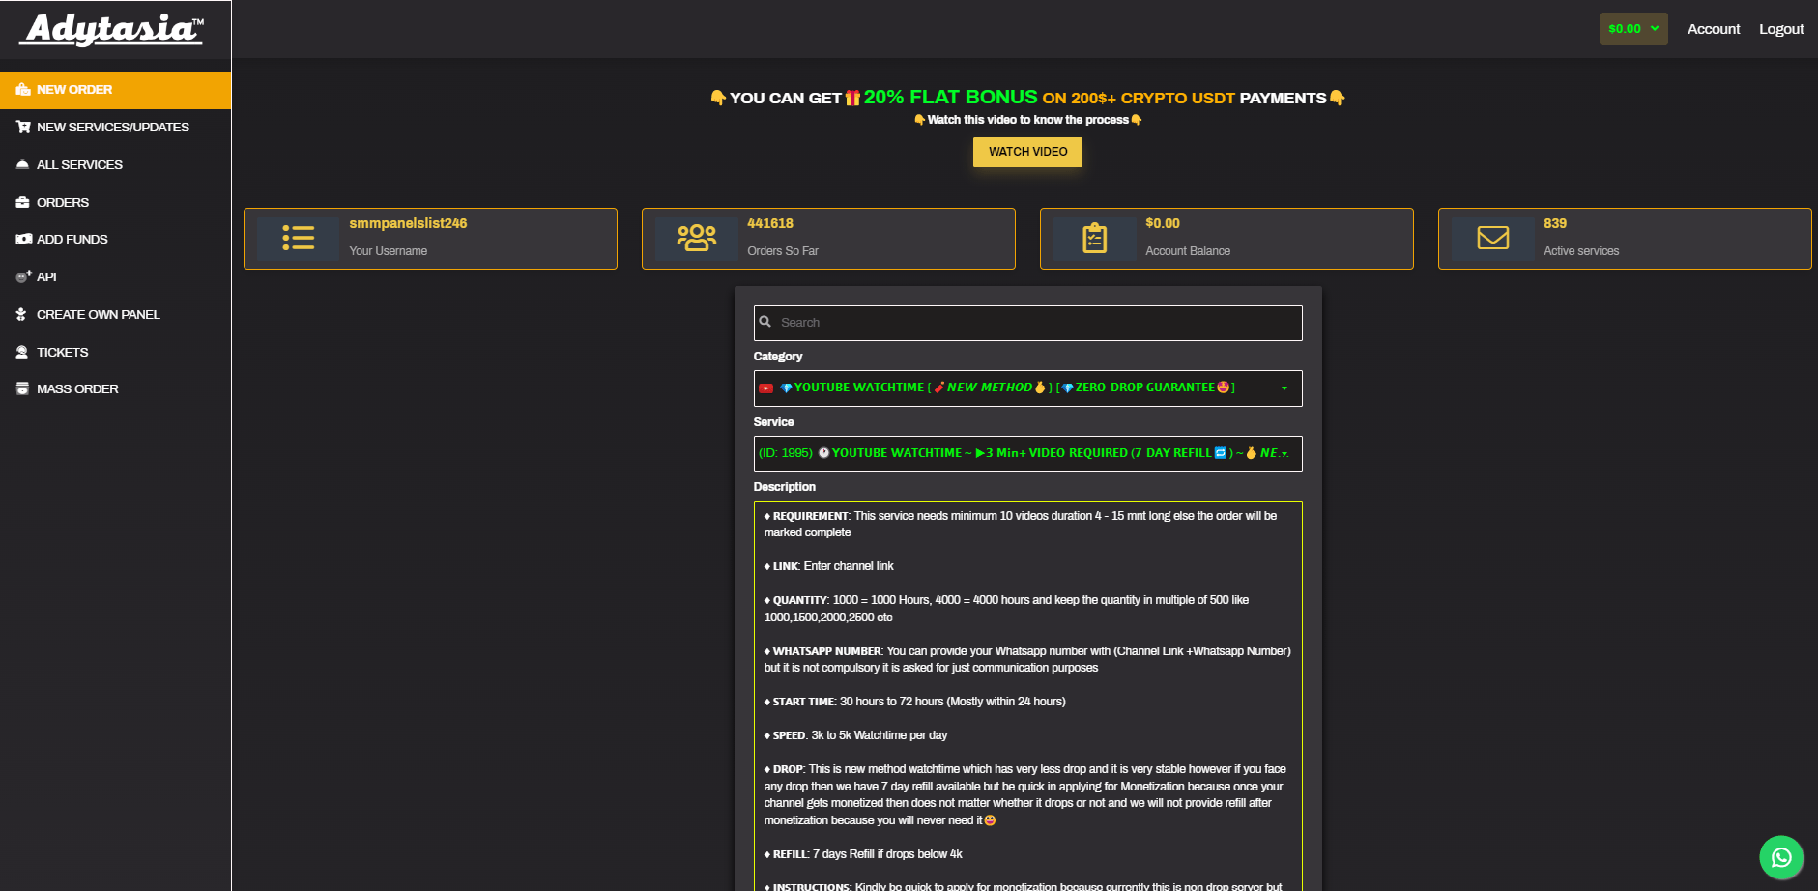
Task: Open New Services/Updates menu item
Action: (x=112, y=128)
